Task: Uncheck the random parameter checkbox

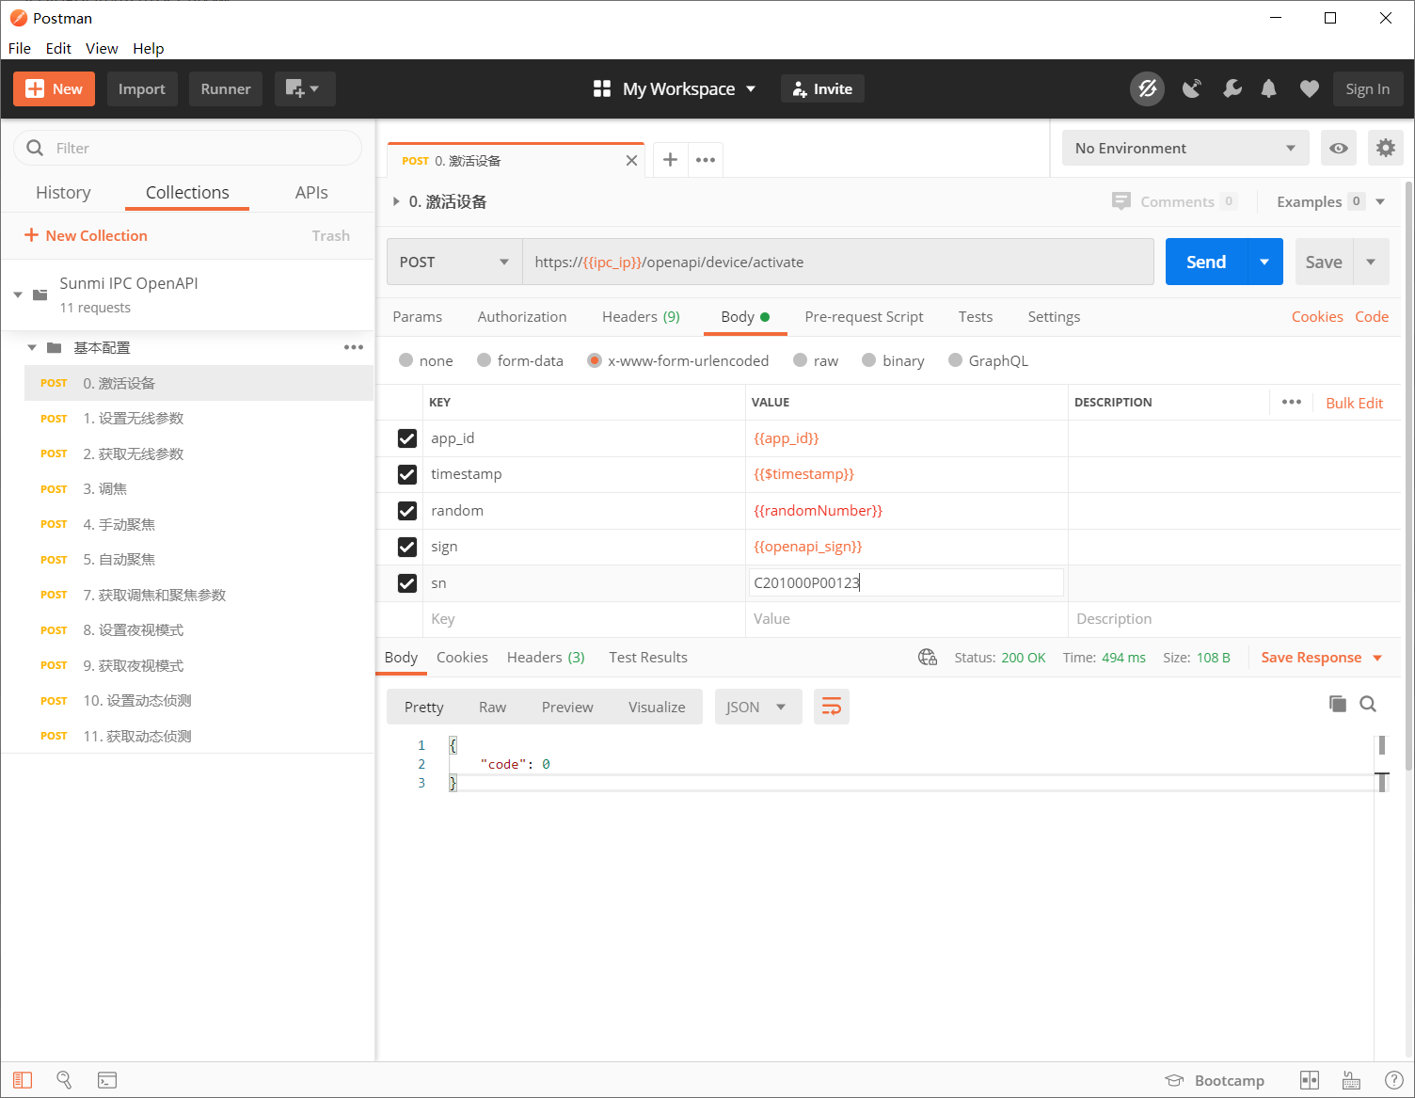Action: [407, 511]
